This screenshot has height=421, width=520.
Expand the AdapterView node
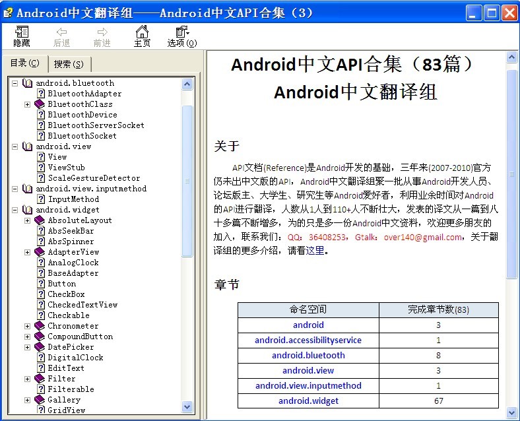28,252
